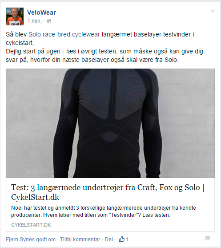Click the '1 min.' timestamp
This screenshot has width=221, height=248.
tap(35, 21)
